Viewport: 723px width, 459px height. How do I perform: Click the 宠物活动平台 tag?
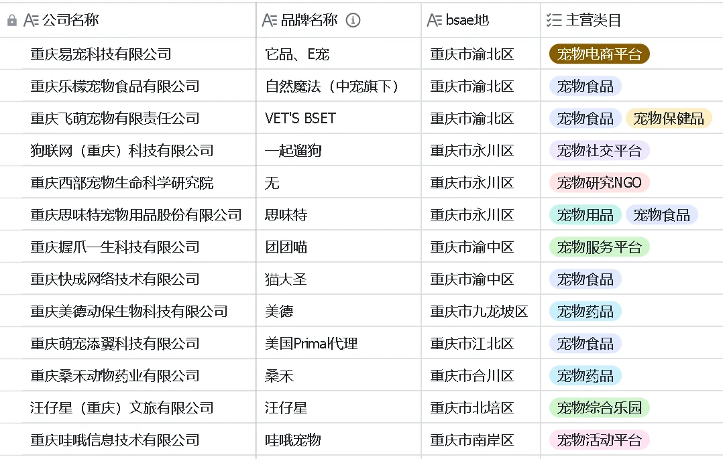tap(600, 440)
